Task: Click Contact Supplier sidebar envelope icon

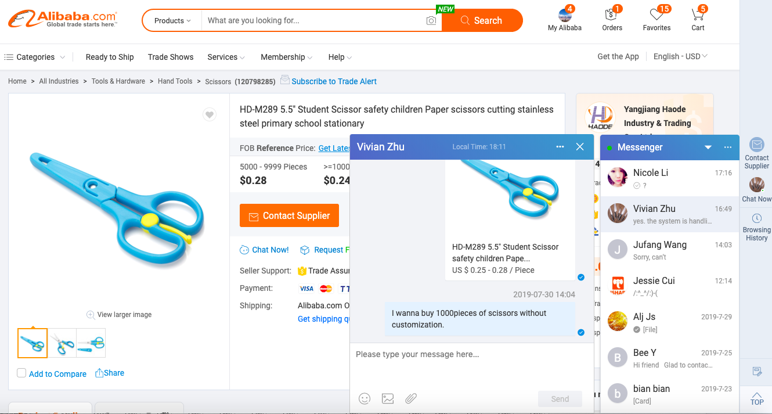Action: click(x=756, y=145)
